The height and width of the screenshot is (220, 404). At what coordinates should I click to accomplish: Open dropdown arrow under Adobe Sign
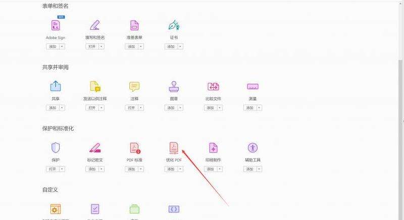tap(62, 46)
